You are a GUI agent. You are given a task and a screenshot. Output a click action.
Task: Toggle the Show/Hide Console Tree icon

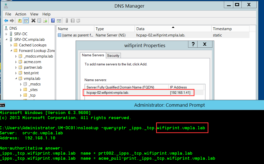point(26,21)
